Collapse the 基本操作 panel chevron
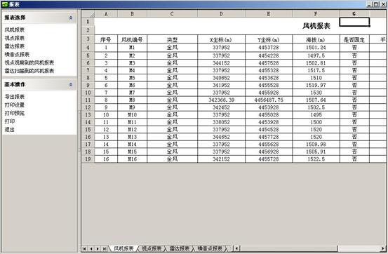This screenshot has height=254, width=388. [71, 85]
